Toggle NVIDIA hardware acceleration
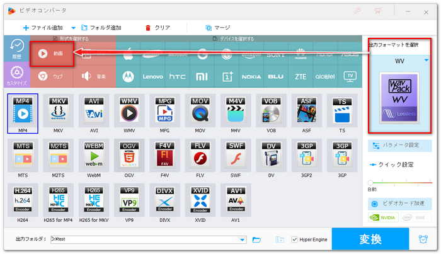441x254 pixels. (383, 217)
